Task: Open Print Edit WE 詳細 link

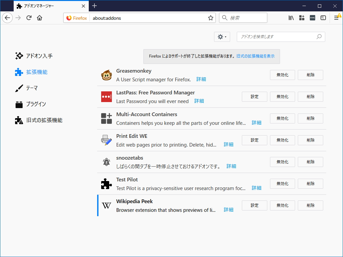Action: pos(228,145)
